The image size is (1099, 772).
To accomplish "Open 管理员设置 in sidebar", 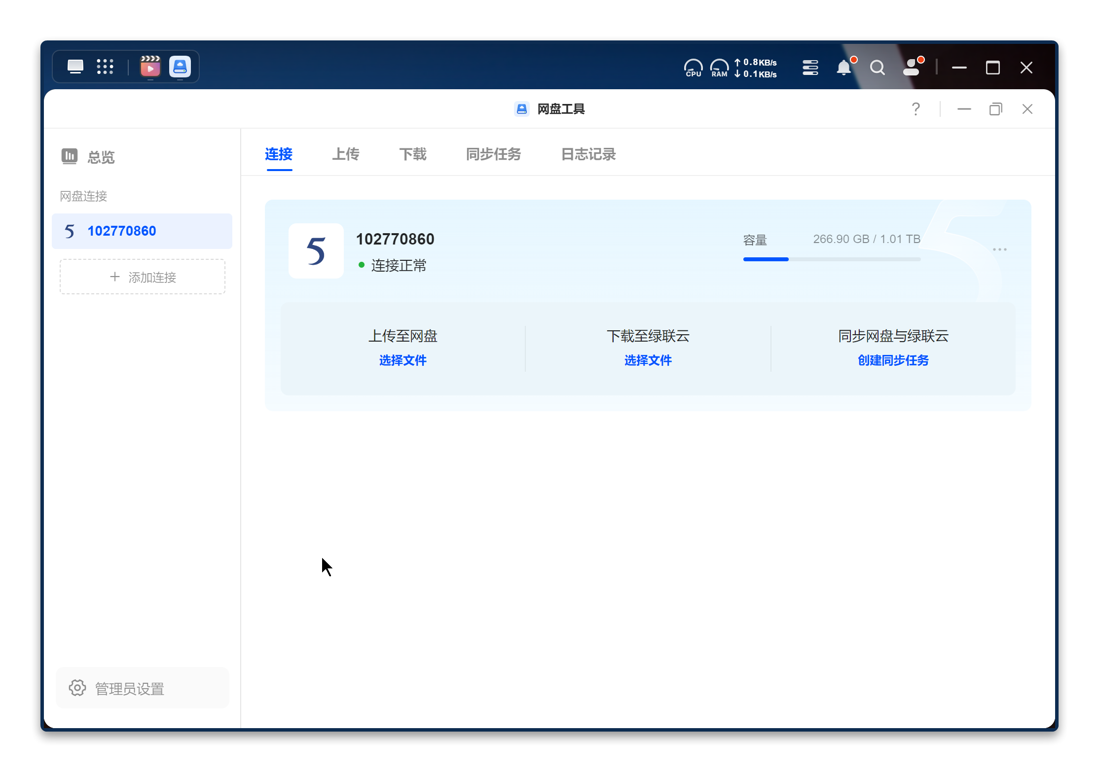I will 129,689.
